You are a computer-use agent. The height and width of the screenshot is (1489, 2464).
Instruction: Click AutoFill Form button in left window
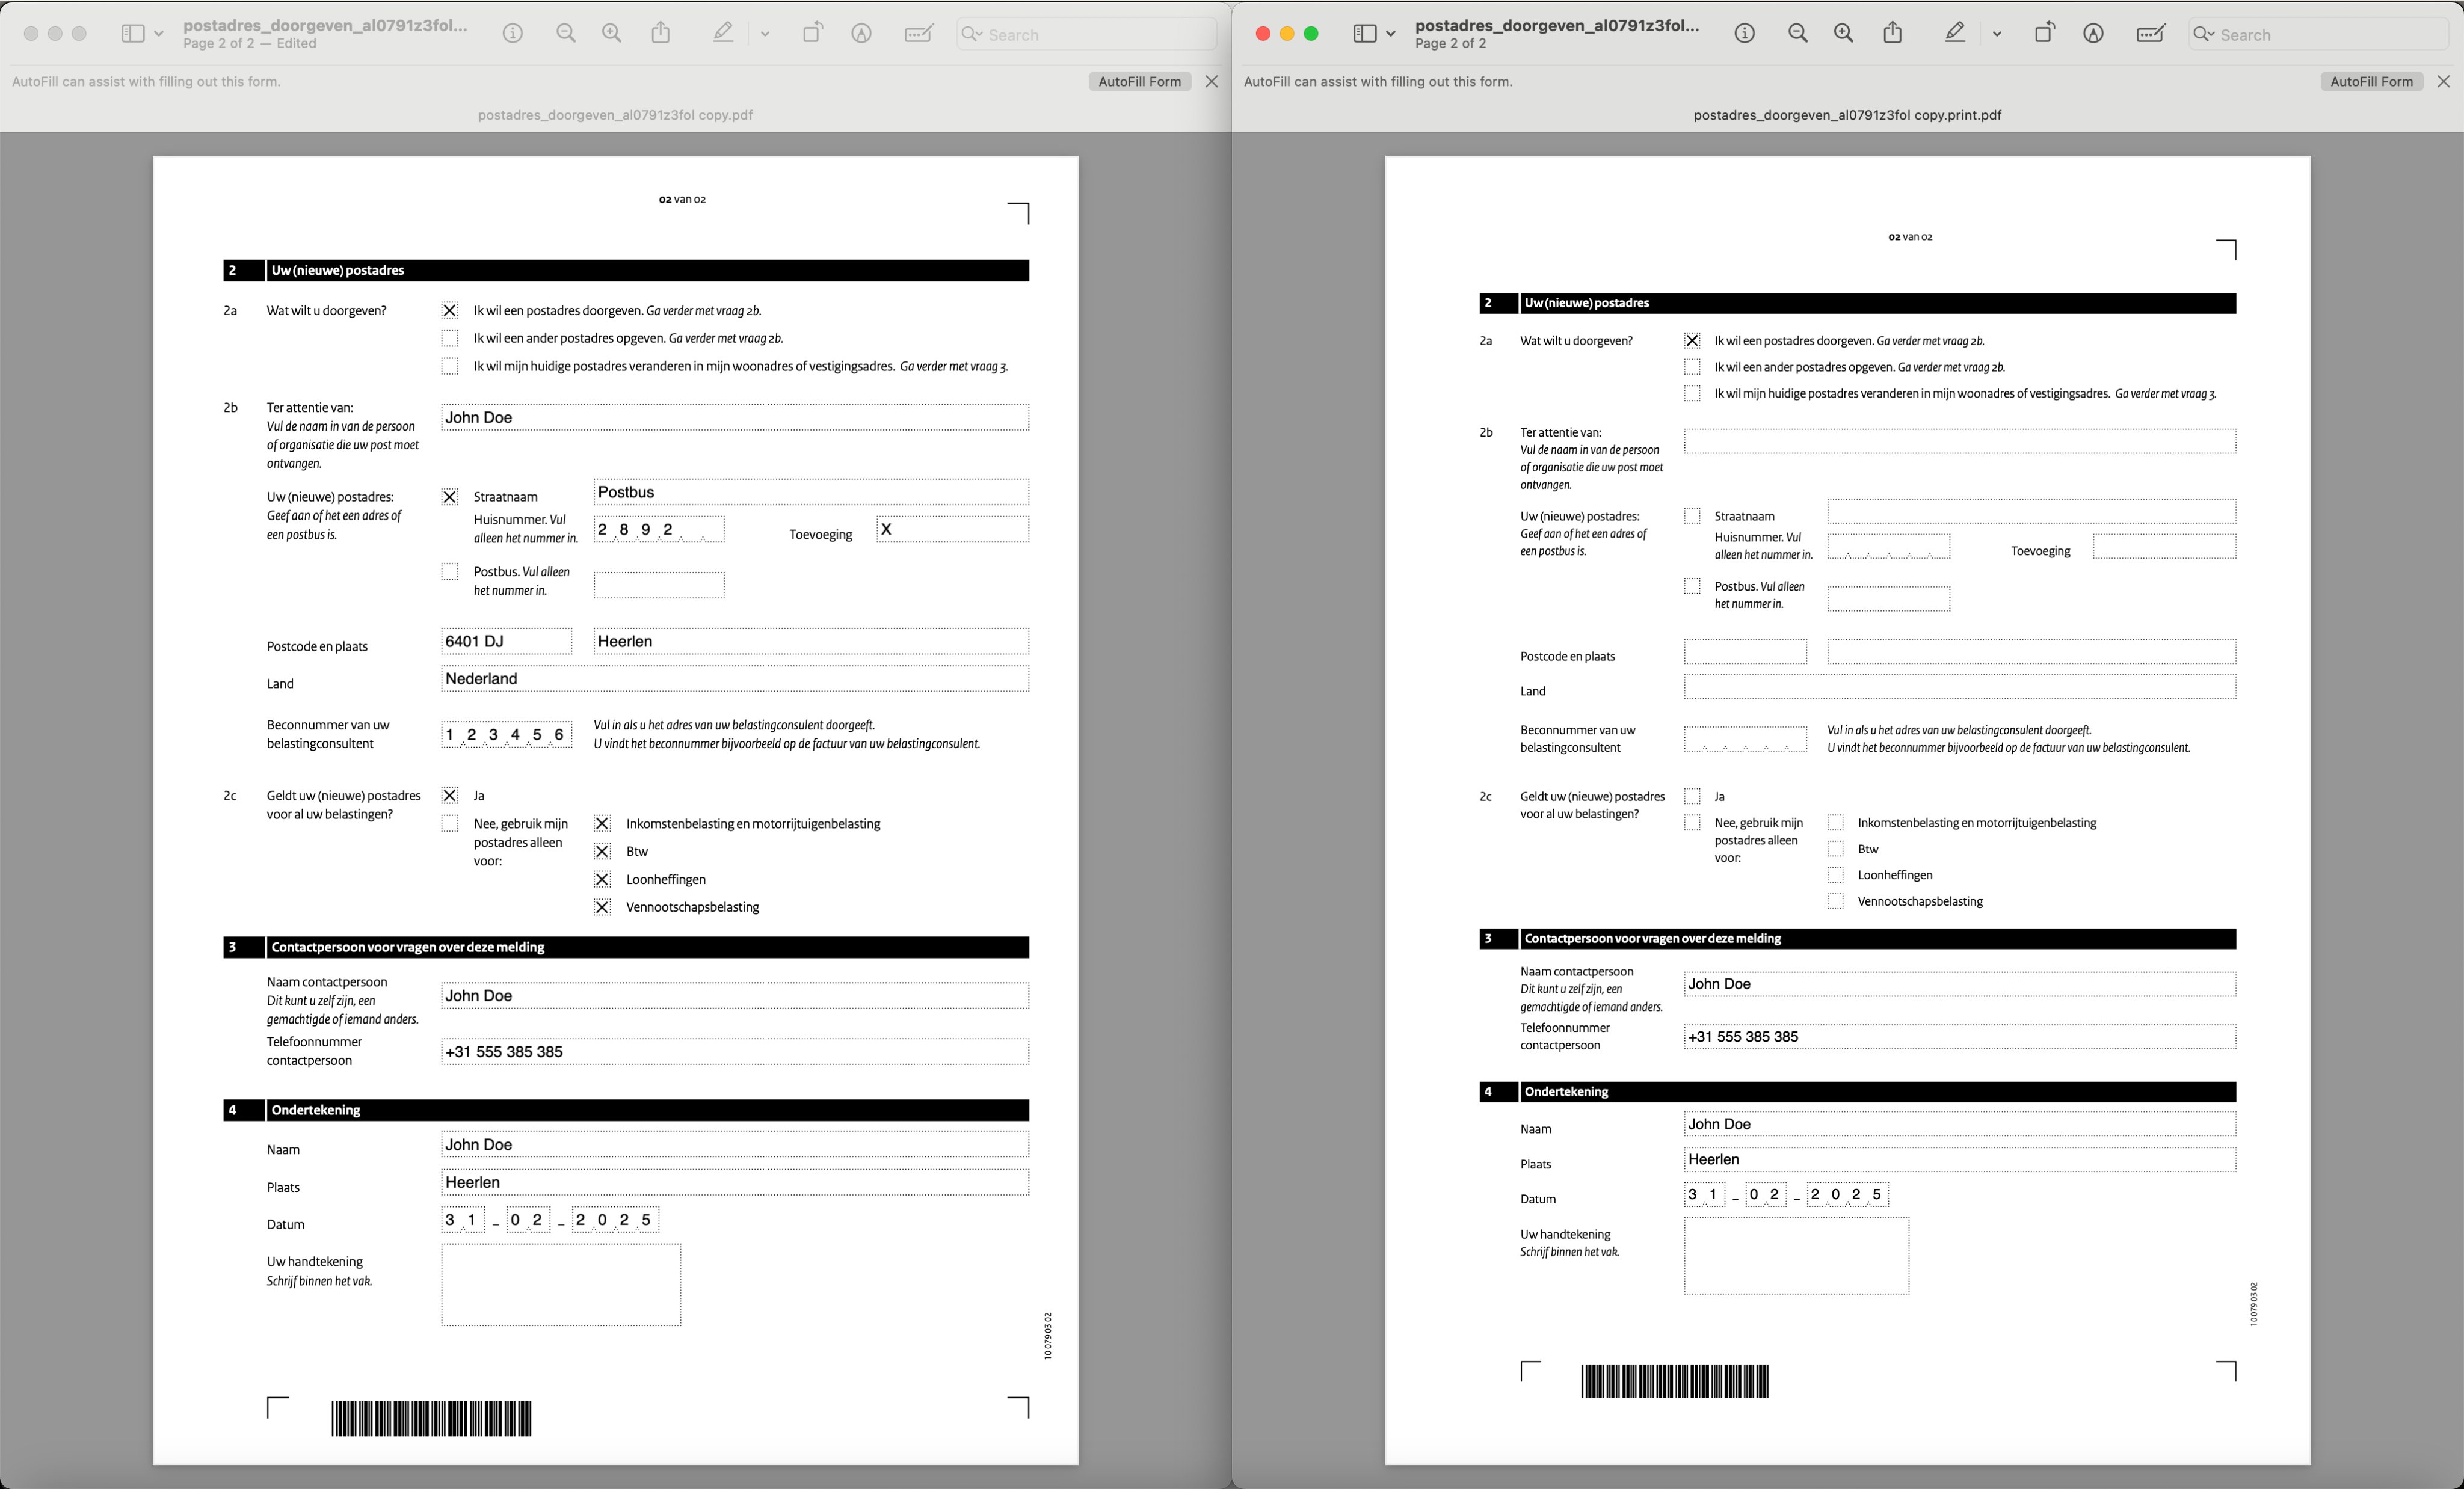click(x=1139, y=82)
